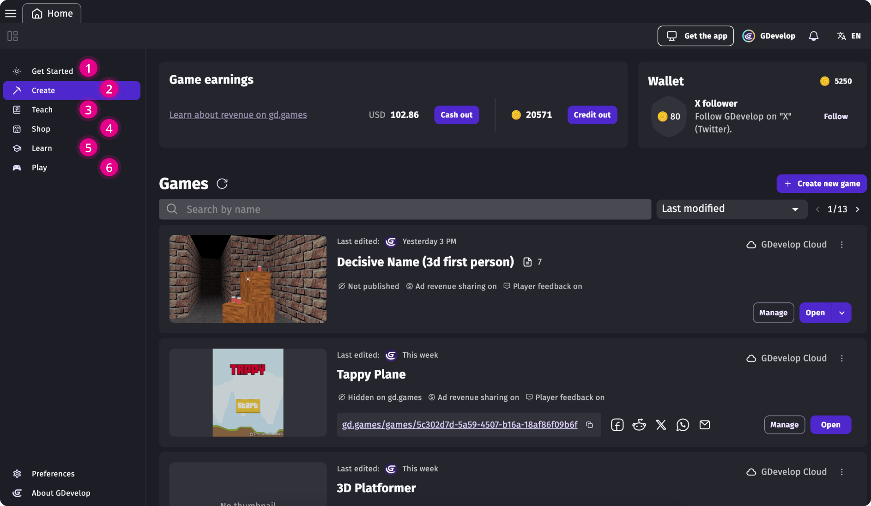Share Tappy Plane via WhatsApp
This screenshot has height=506, width=871.
tap(683, 425)
